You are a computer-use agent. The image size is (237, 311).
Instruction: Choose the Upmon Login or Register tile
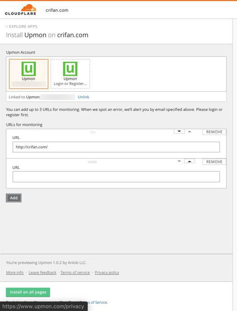[x=70, y=74]
